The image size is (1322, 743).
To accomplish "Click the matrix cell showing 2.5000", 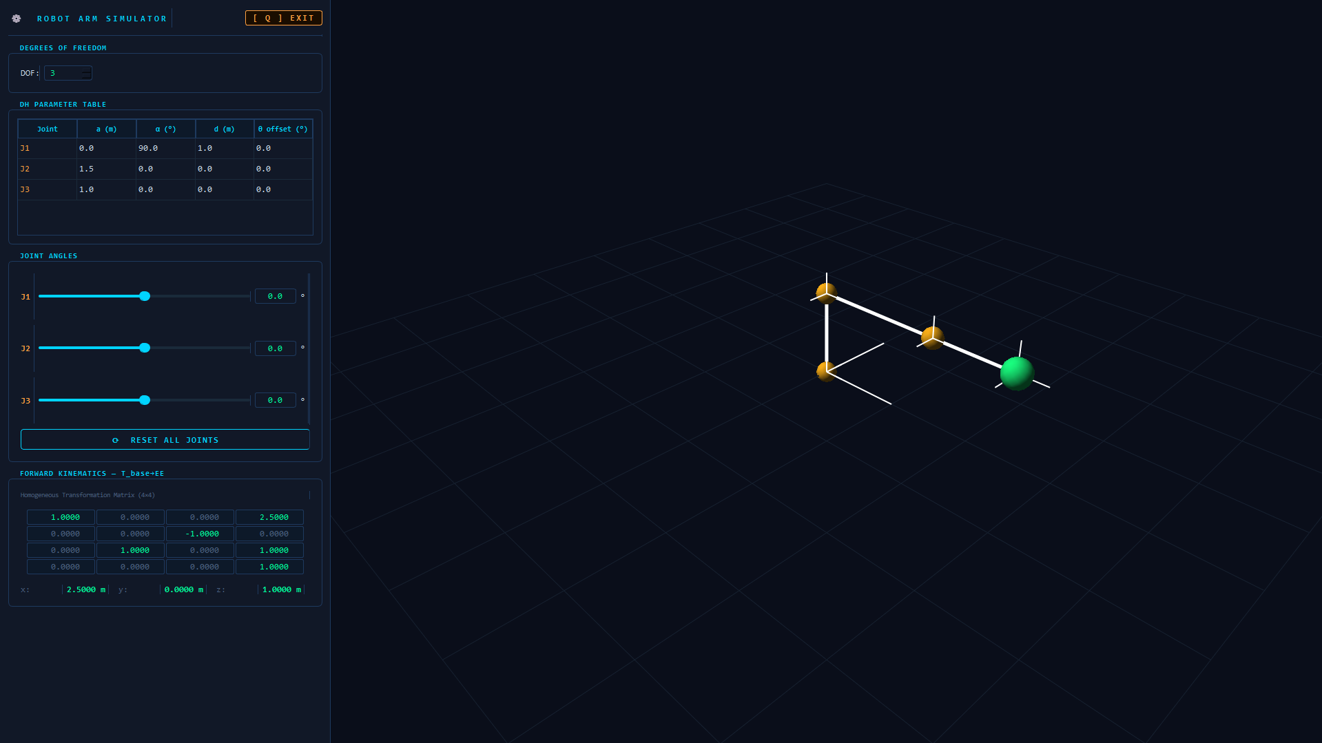I will coord(269,517).
